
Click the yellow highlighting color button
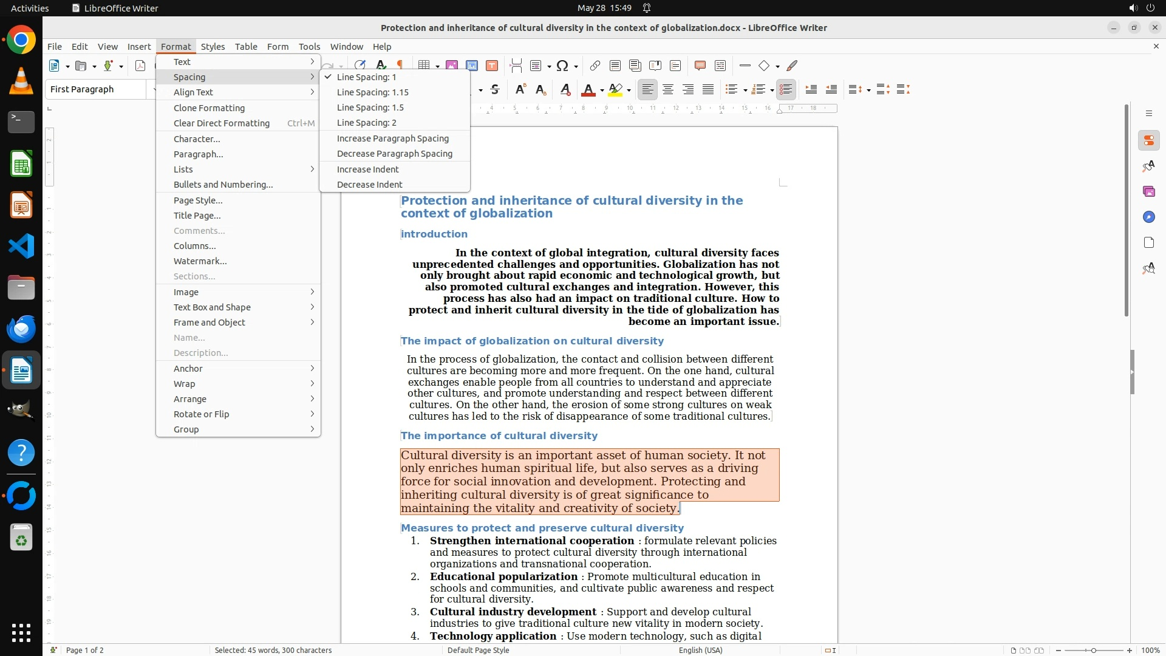click(x=615, y=90)
